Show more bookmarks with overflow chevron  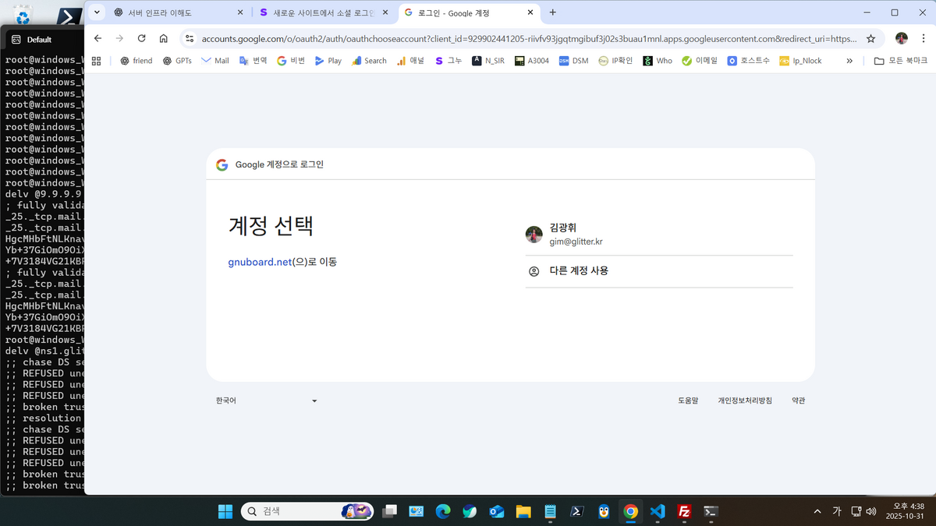coord(849,61)
